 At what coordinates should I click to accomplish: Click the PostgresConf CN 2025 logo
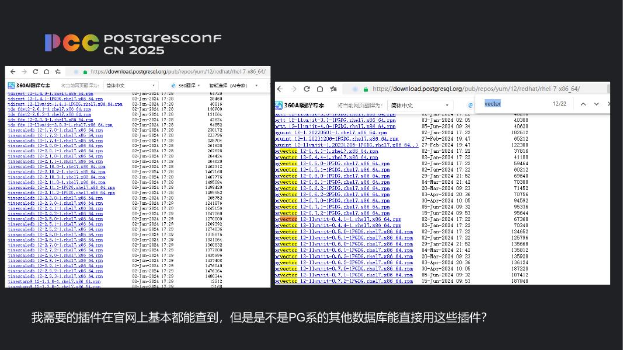(x=133, y=44)
